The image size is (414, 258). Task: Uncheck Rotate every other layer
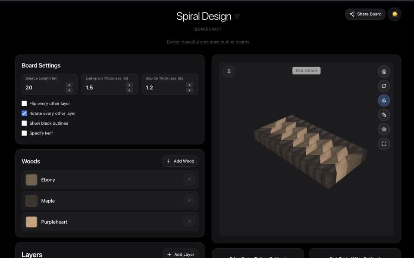(24, 113)
